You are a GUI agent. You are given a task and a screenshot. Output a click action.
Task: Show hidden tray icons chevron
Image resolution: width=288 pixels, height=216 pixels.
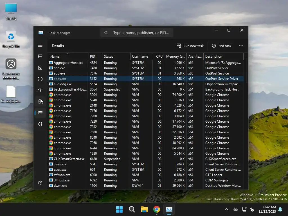(x=227, y=209)
